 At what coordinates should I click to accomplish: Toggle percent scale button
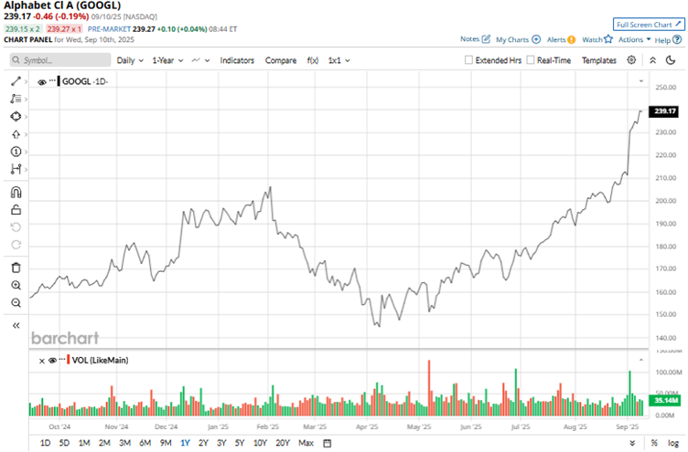pyautogui.click(x=654, y=443)
